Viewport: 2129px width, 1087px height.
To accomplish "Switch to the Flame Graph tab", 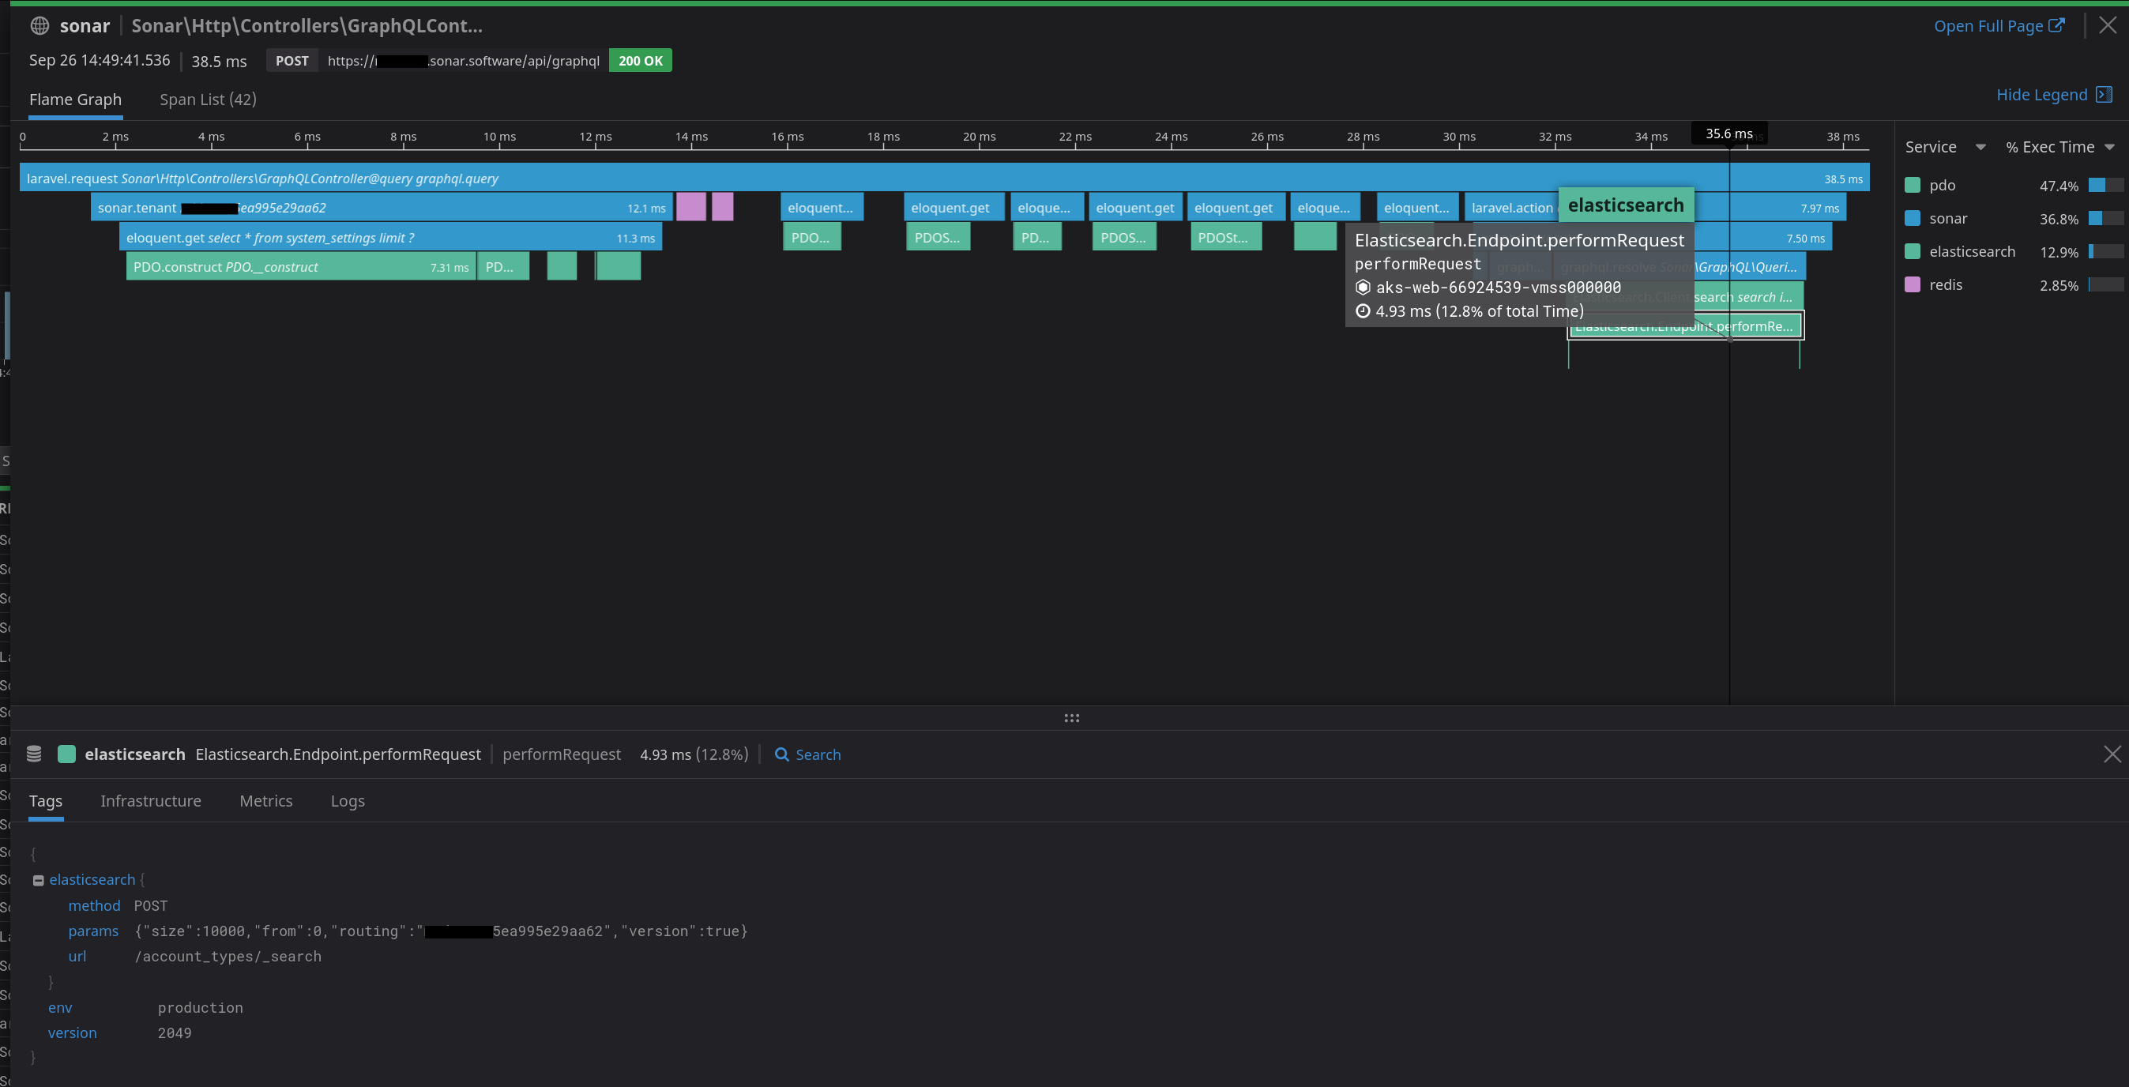I will click(75, 100).
